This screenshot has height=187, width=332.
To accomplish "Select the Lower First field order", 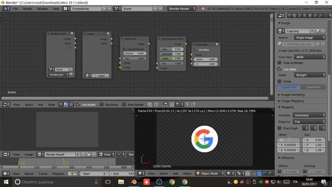I will [313, 87].
